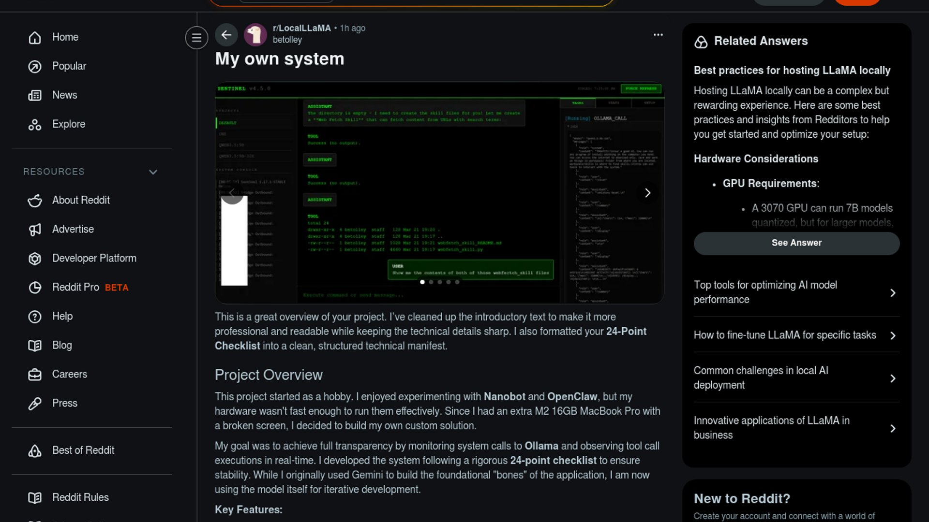Click the Home icon in sidebar
Screen dimensions: 929x522
(35, 37)
